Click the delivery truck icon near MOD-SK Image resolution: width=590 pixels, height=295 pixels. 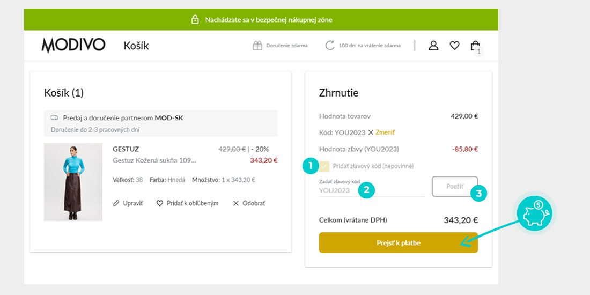pos(55,118)
